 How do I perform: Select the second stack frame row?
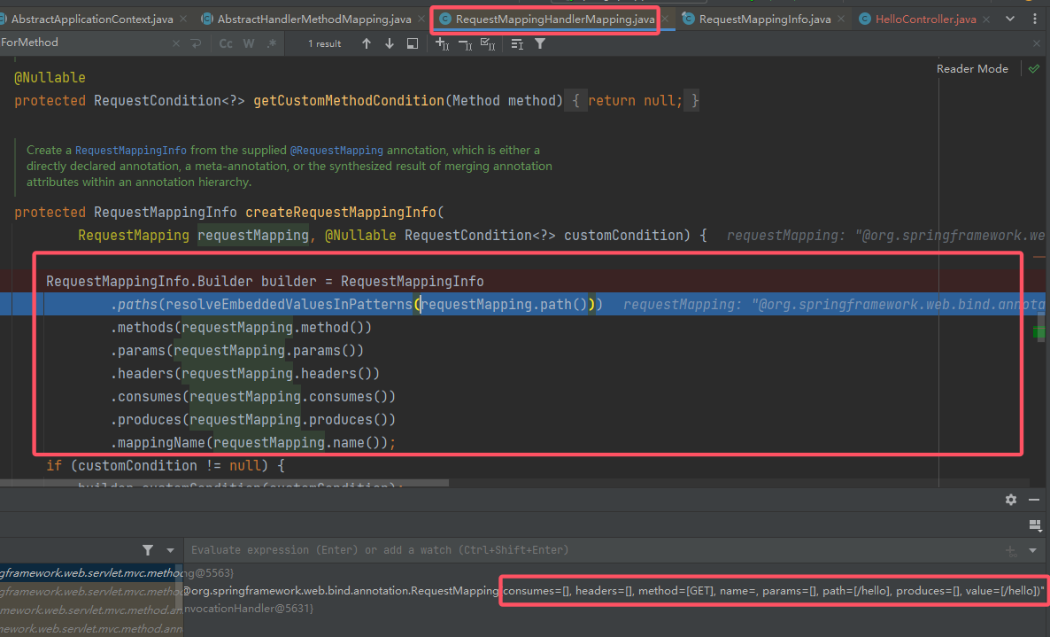[91, 592]
